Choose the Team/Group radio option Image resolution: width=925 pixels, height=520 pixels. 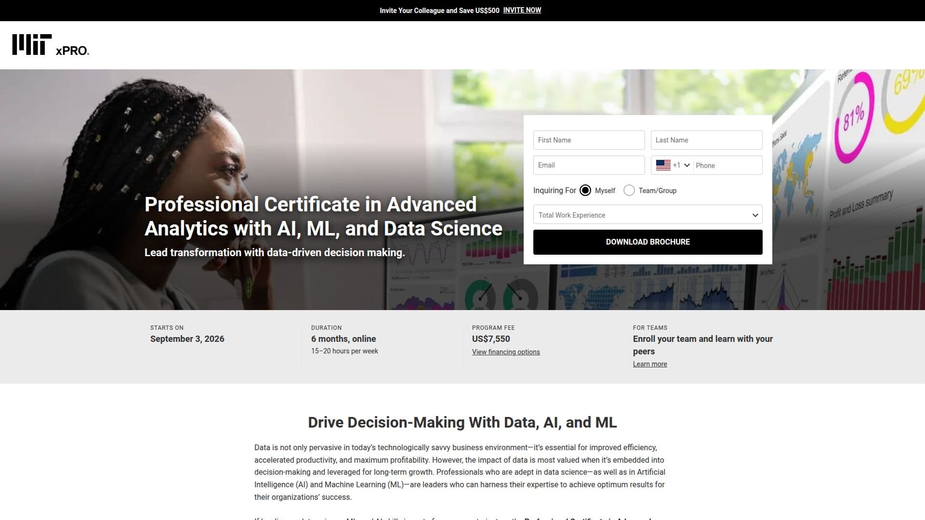pyautogui.click(x=629, y=190)
